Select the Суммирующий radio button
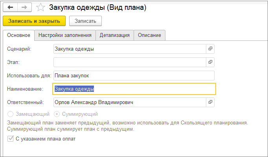The image size is (268, 157). pos(57,114)
